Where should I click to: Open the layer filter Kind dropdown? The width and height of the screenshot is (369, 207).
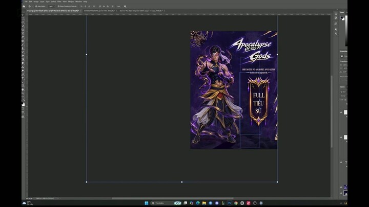(x=343, y=92)
